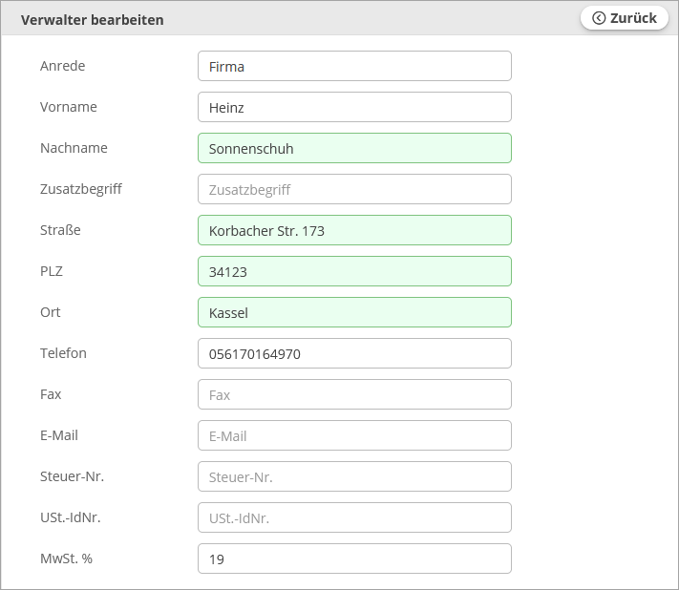Image resolution: width=679 pixels, height=590 pixels.
Task: Edit the Straße field Korbacher Str. 173
Action: click(x=353, y=231)
